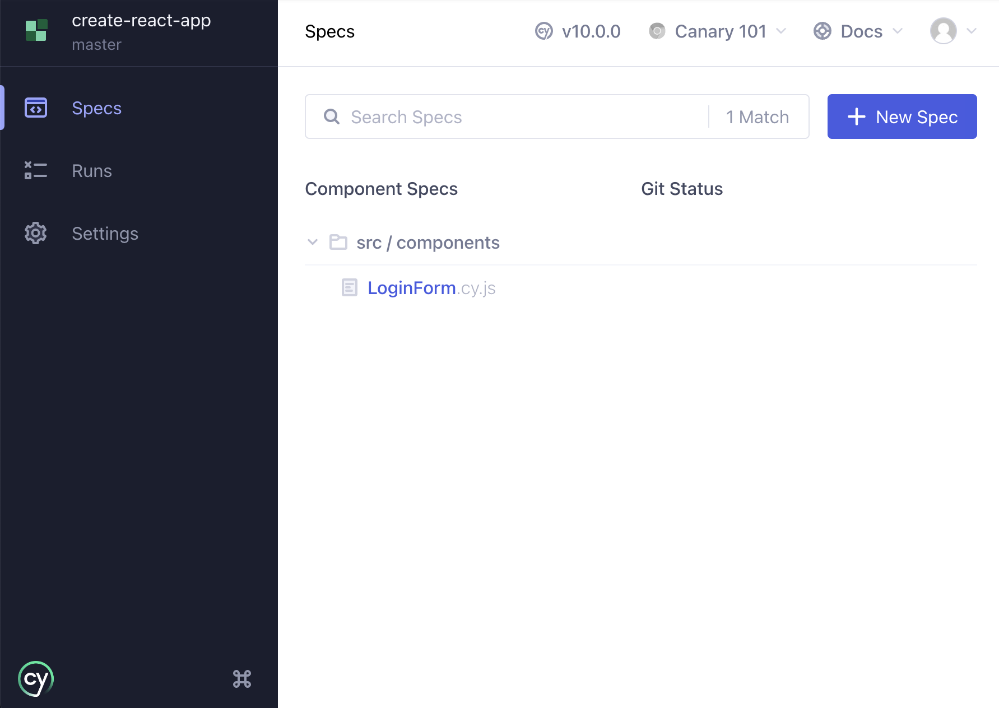Viewport: 999px width, 708px height.
Task: Click the Docs lifebuoy icon in the header
Action: point(823,31)
